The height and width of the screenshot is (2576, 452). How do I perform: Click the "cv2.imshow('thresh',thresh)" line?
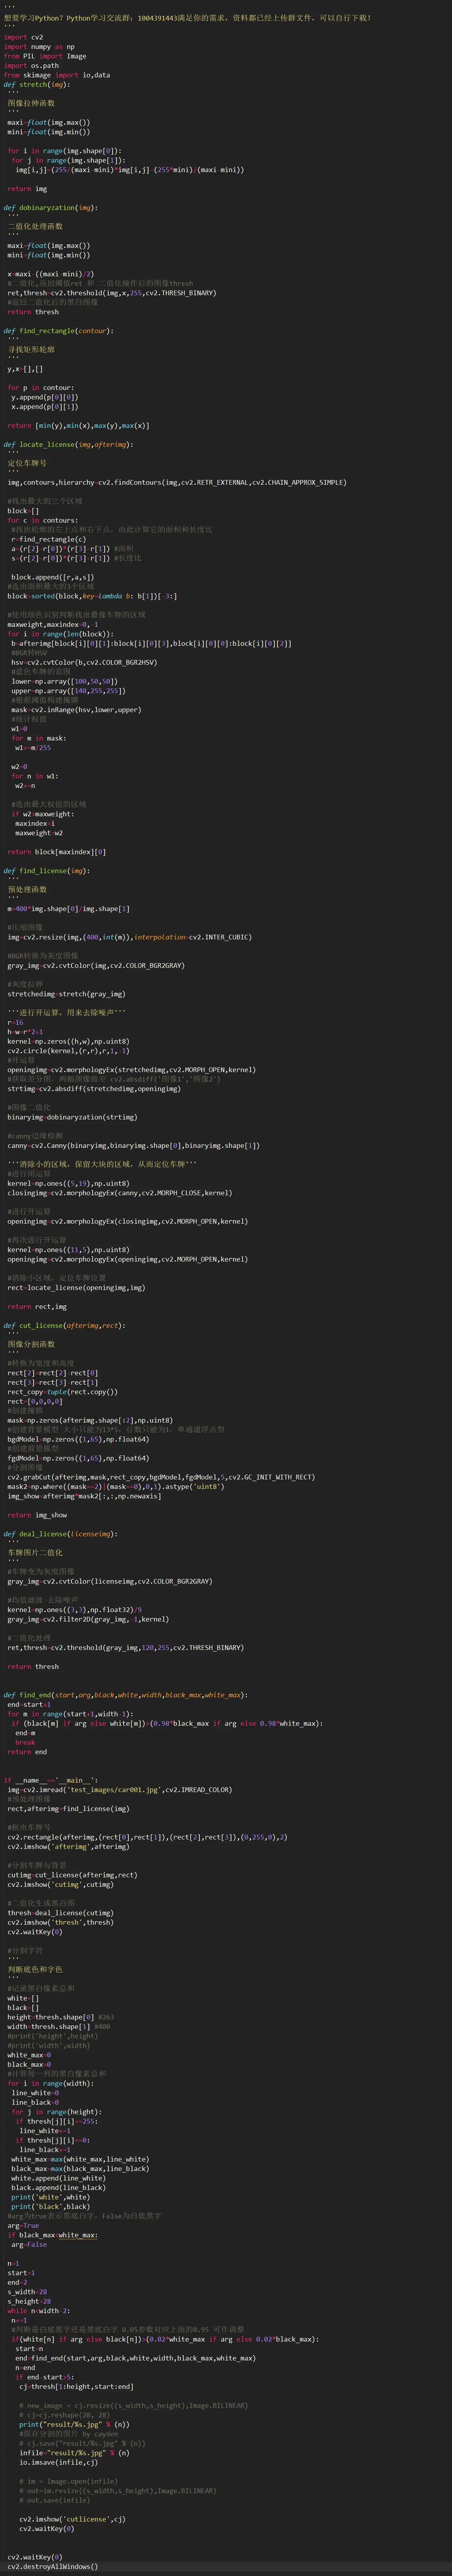[61, 1923]
